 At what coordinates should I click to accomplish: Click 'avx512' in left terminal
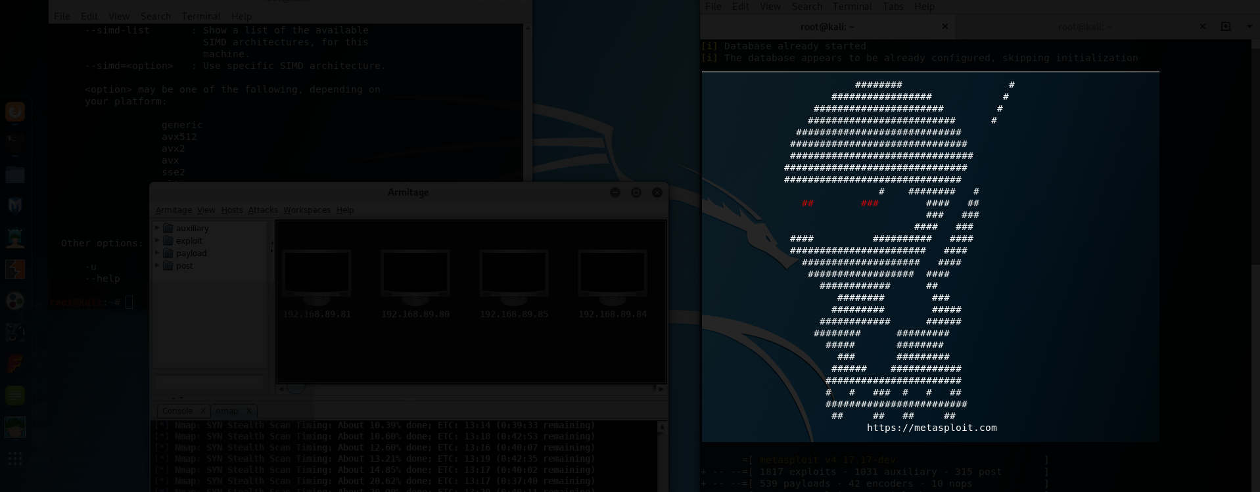[179, 137]
